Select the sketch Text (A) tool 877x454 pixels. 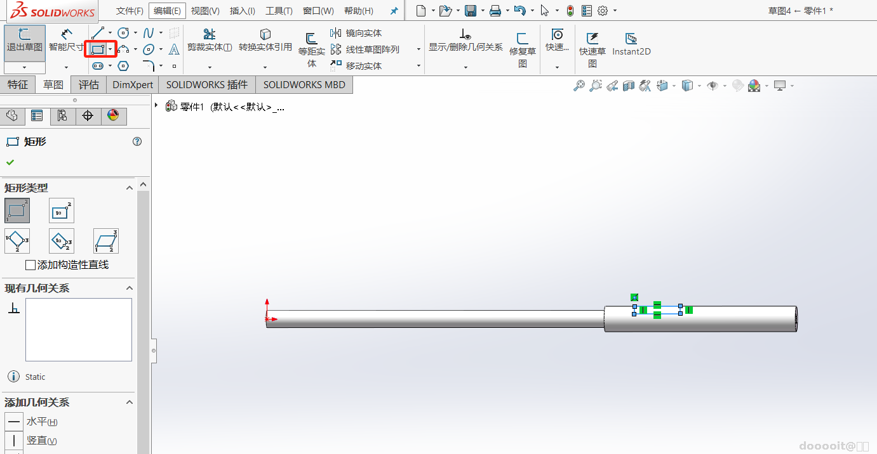[x=174, y=49]
